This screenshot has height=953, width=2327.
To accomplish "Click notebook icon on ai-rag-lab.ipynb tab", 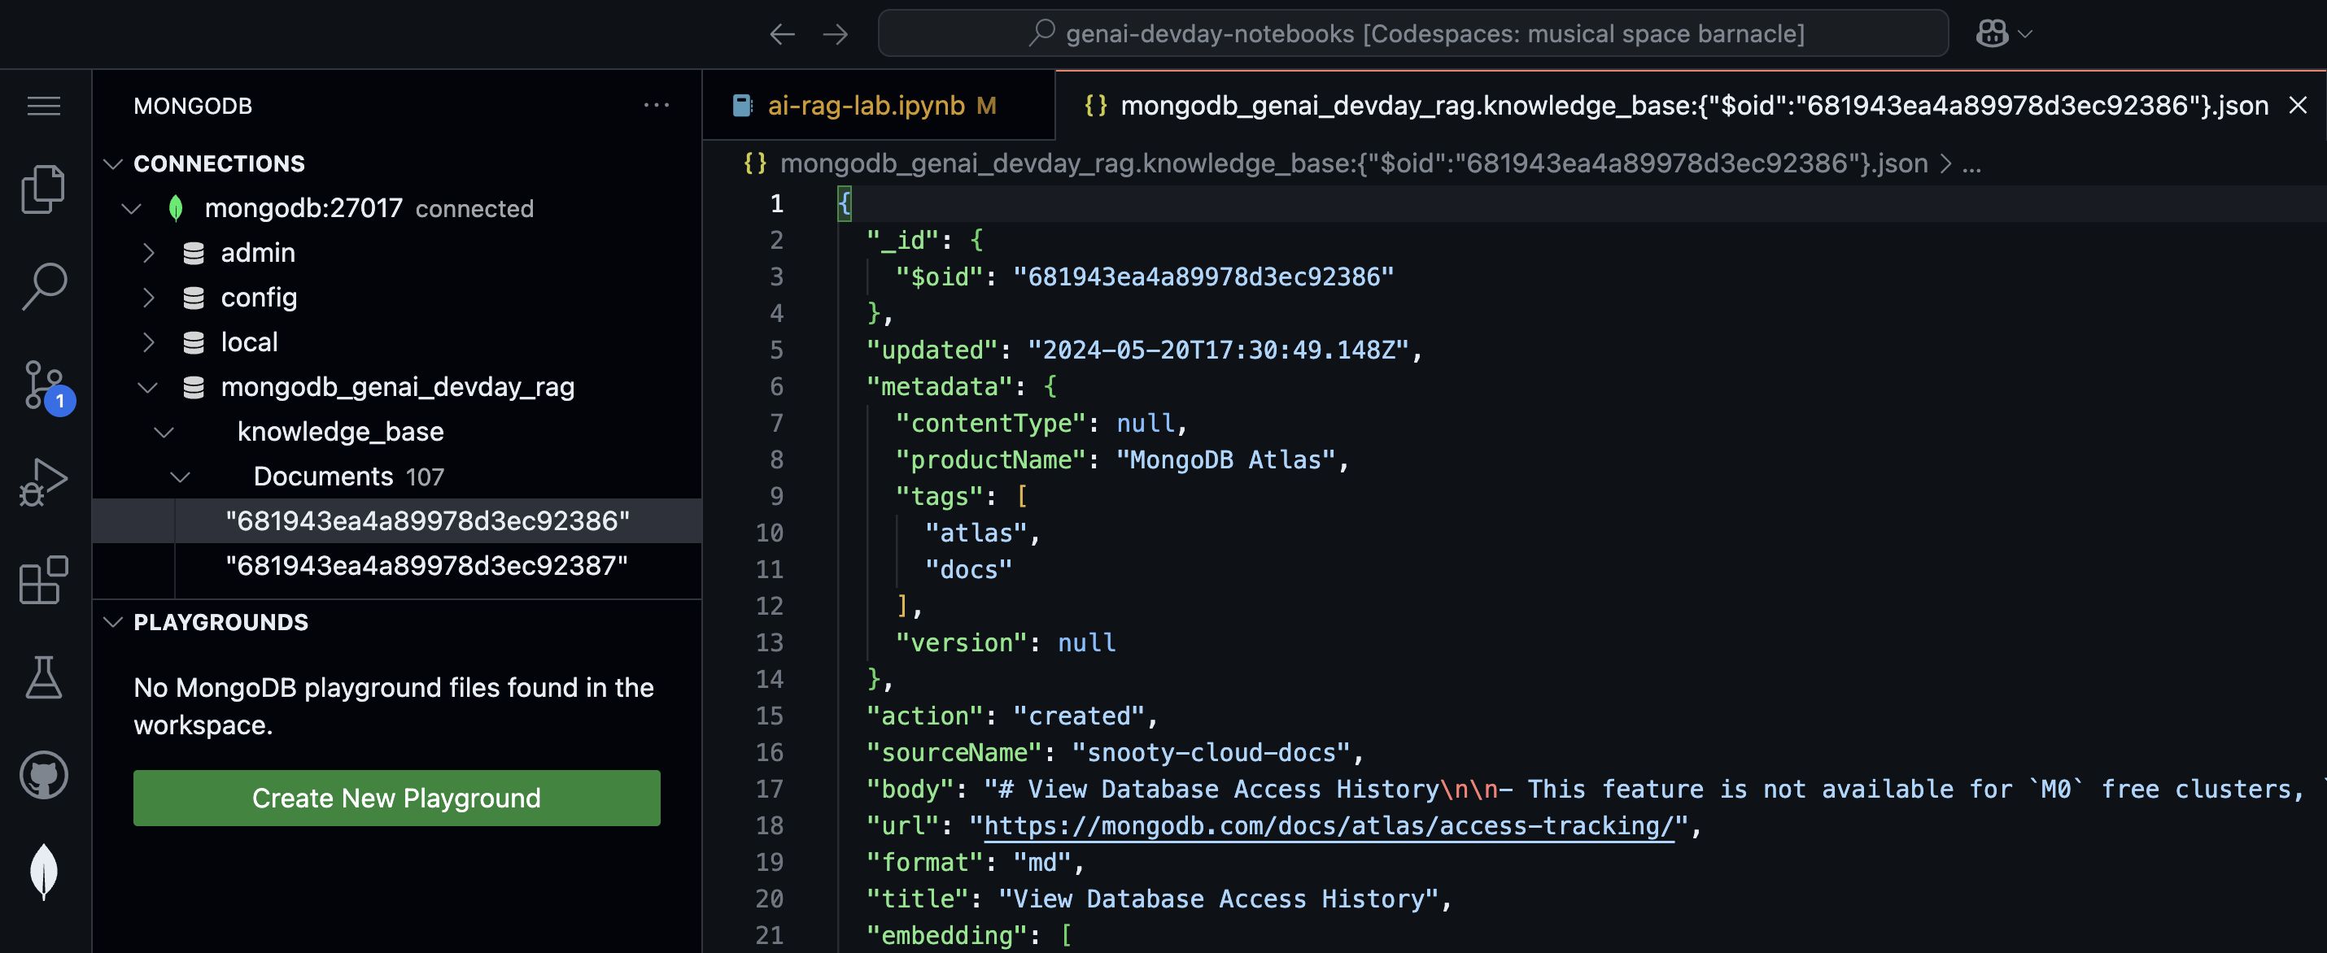I will (x=743, y=106).
